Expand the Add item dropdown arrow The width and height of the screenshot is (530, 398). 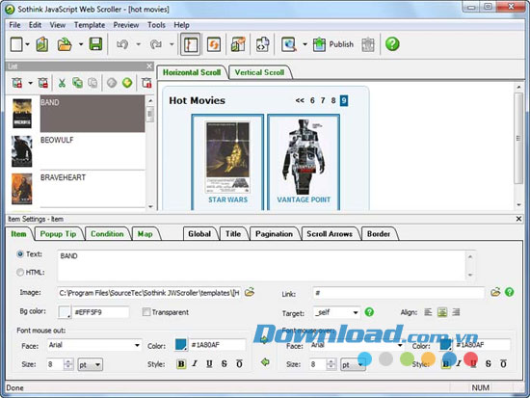pos(30,83)
